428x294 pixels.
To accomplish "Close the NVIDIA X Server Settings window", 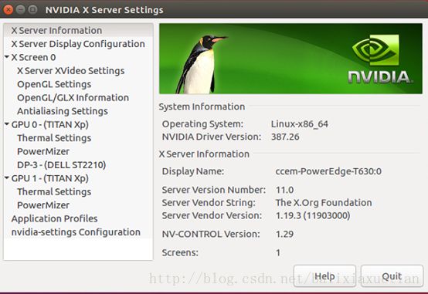I will click(x=8, y=10).
